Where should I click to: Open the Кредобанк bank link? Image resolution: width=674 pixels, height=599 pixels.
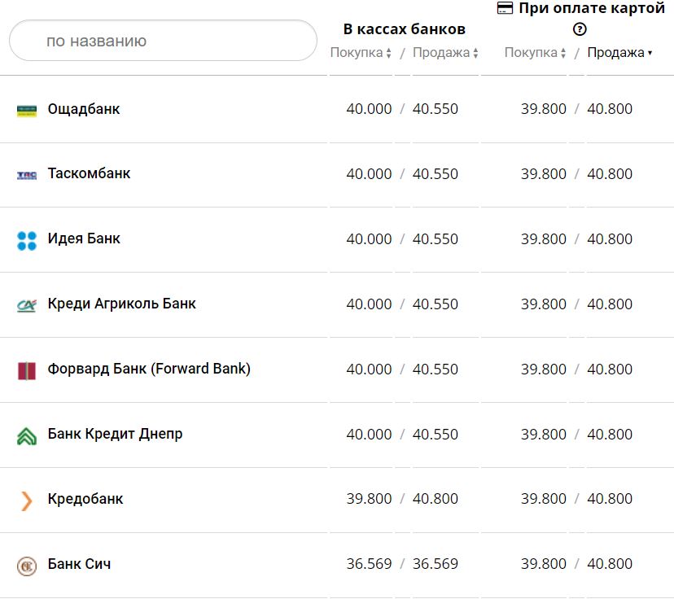coord(85,499)
